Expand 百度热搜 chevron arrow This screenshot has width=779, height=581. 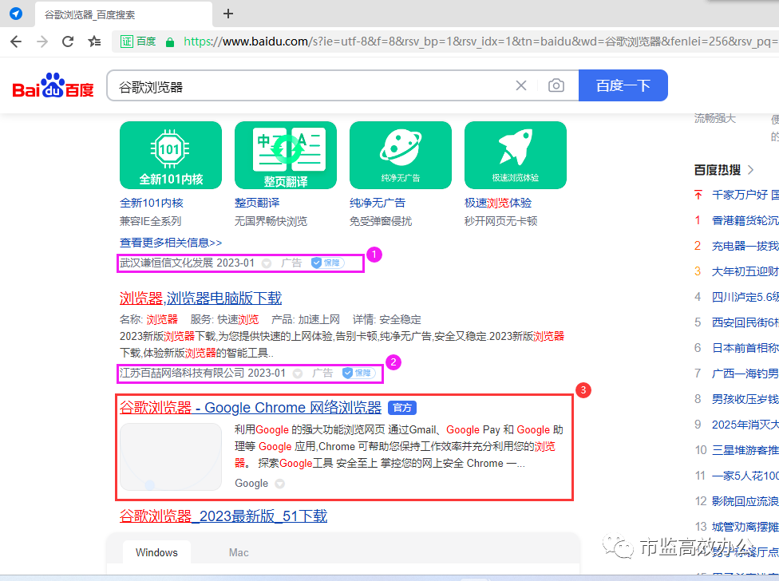coord(751,170)
